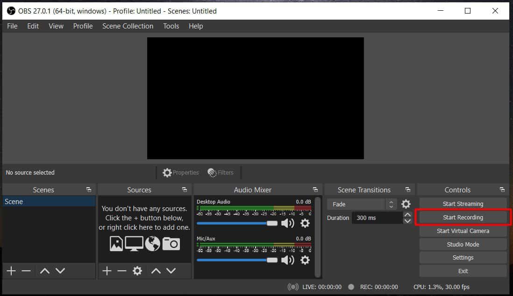513x296 pixels.
Task: Click the 'No source selected' label
Action: 30,172
